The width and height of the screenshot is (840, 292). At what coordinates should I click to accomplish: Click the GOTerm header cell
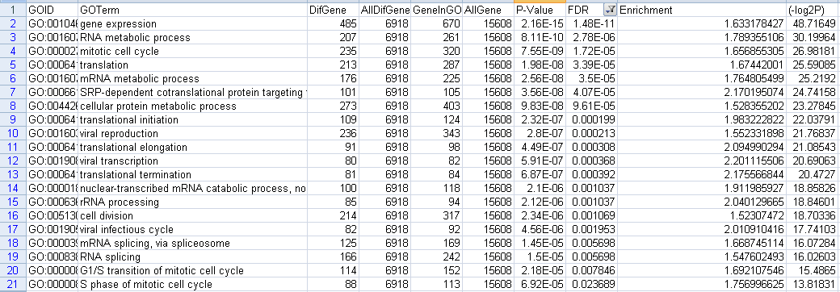point(193,10)
